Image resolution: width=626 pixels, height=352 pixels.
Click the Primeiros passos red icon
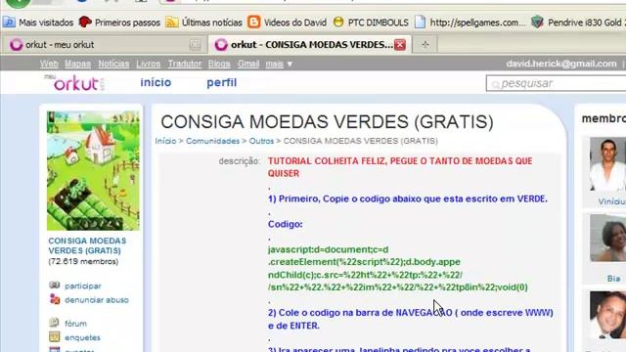point(85,22)
